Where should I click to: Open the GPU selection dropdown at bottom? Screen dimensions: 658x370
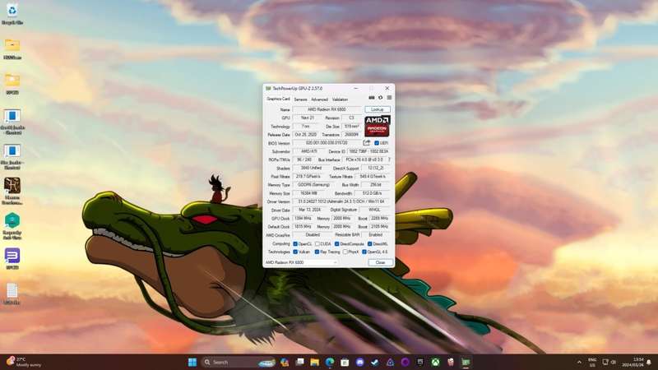click(301, 262)
